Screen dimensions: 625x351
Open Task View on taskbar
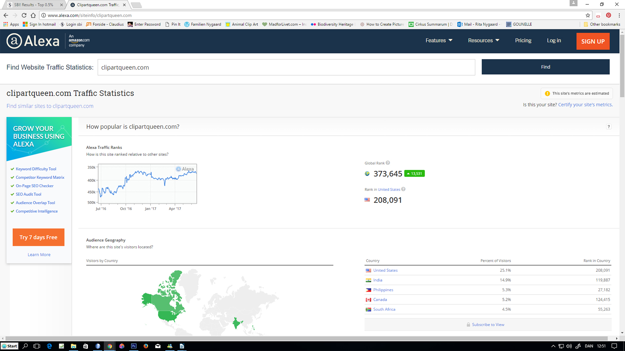37,346
